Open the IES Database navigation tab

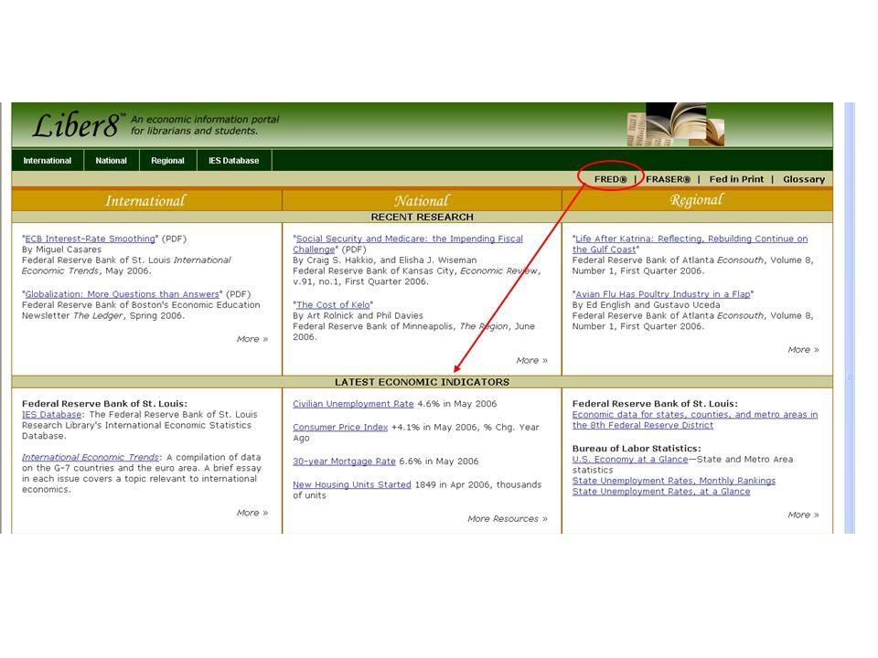coord(234,161)
